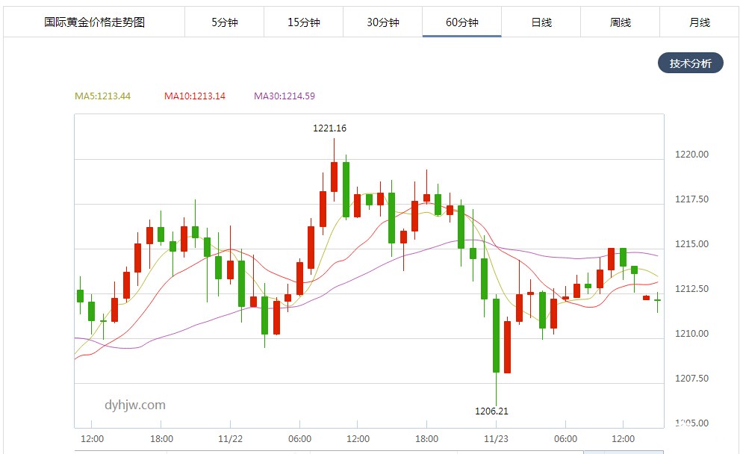Open the 周线 weekly chart tab

click(x=621, y=22)
